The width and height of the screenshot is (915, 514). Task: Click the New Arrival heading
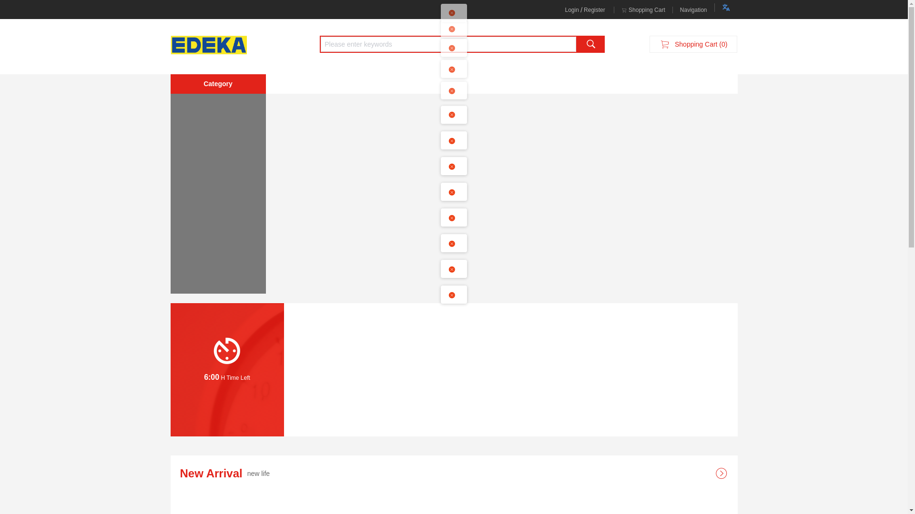(x=211, y=474)
